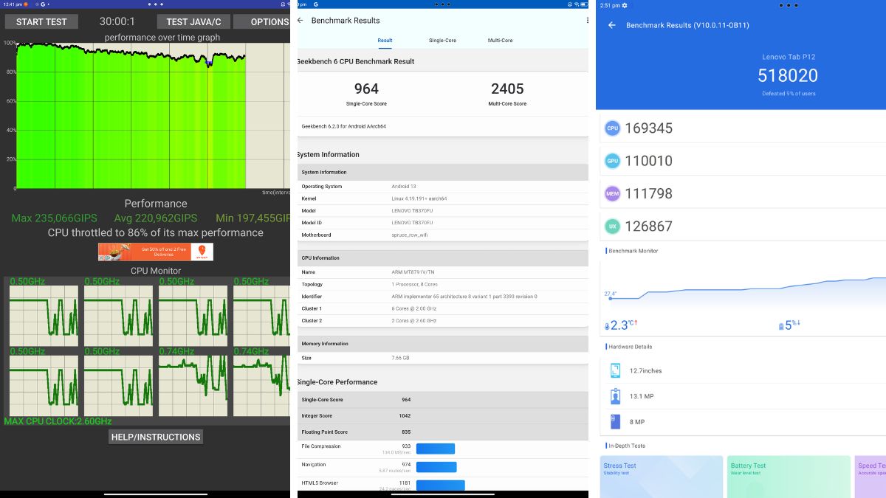This screenshot has width=886, height=498.
Task: Switch to the Multi-Core tab
Action: click(500, 41)
